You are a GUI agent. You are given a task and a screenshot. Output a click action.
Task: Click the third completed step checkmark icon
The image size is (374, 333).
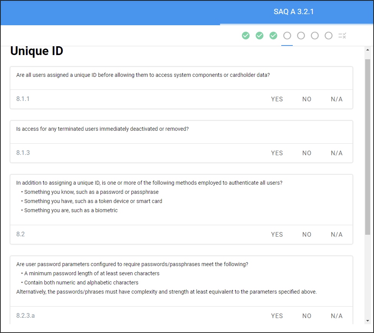[x=273, y=36]
